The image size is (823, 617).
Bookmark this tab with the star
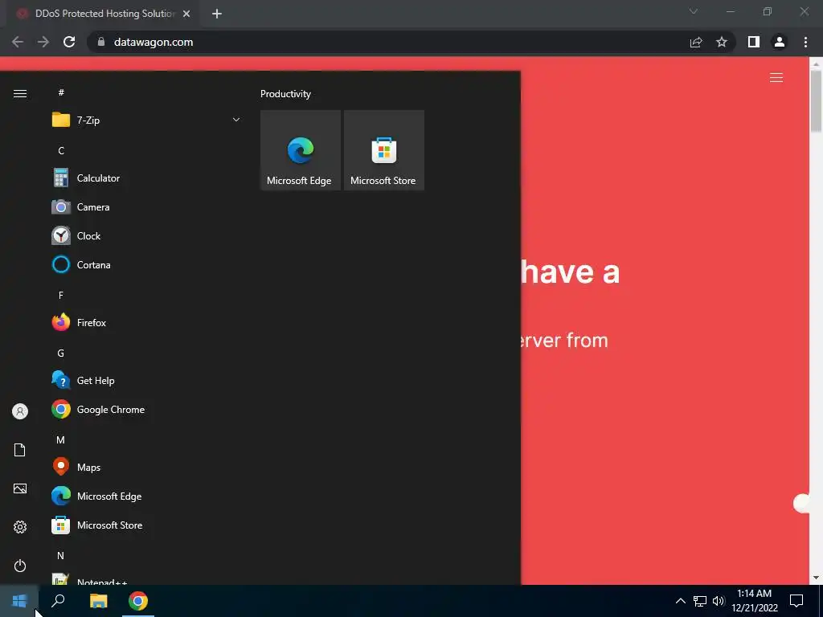point(722,42)
